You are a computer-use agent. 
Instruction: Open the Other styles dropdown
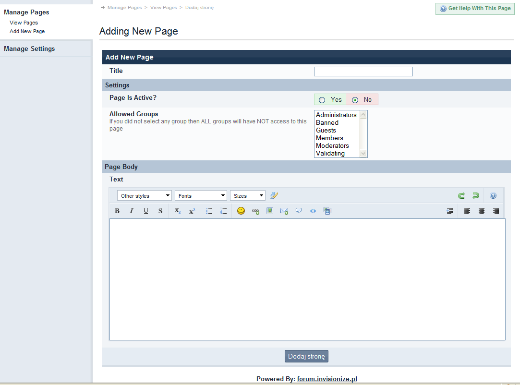point(144,196)
